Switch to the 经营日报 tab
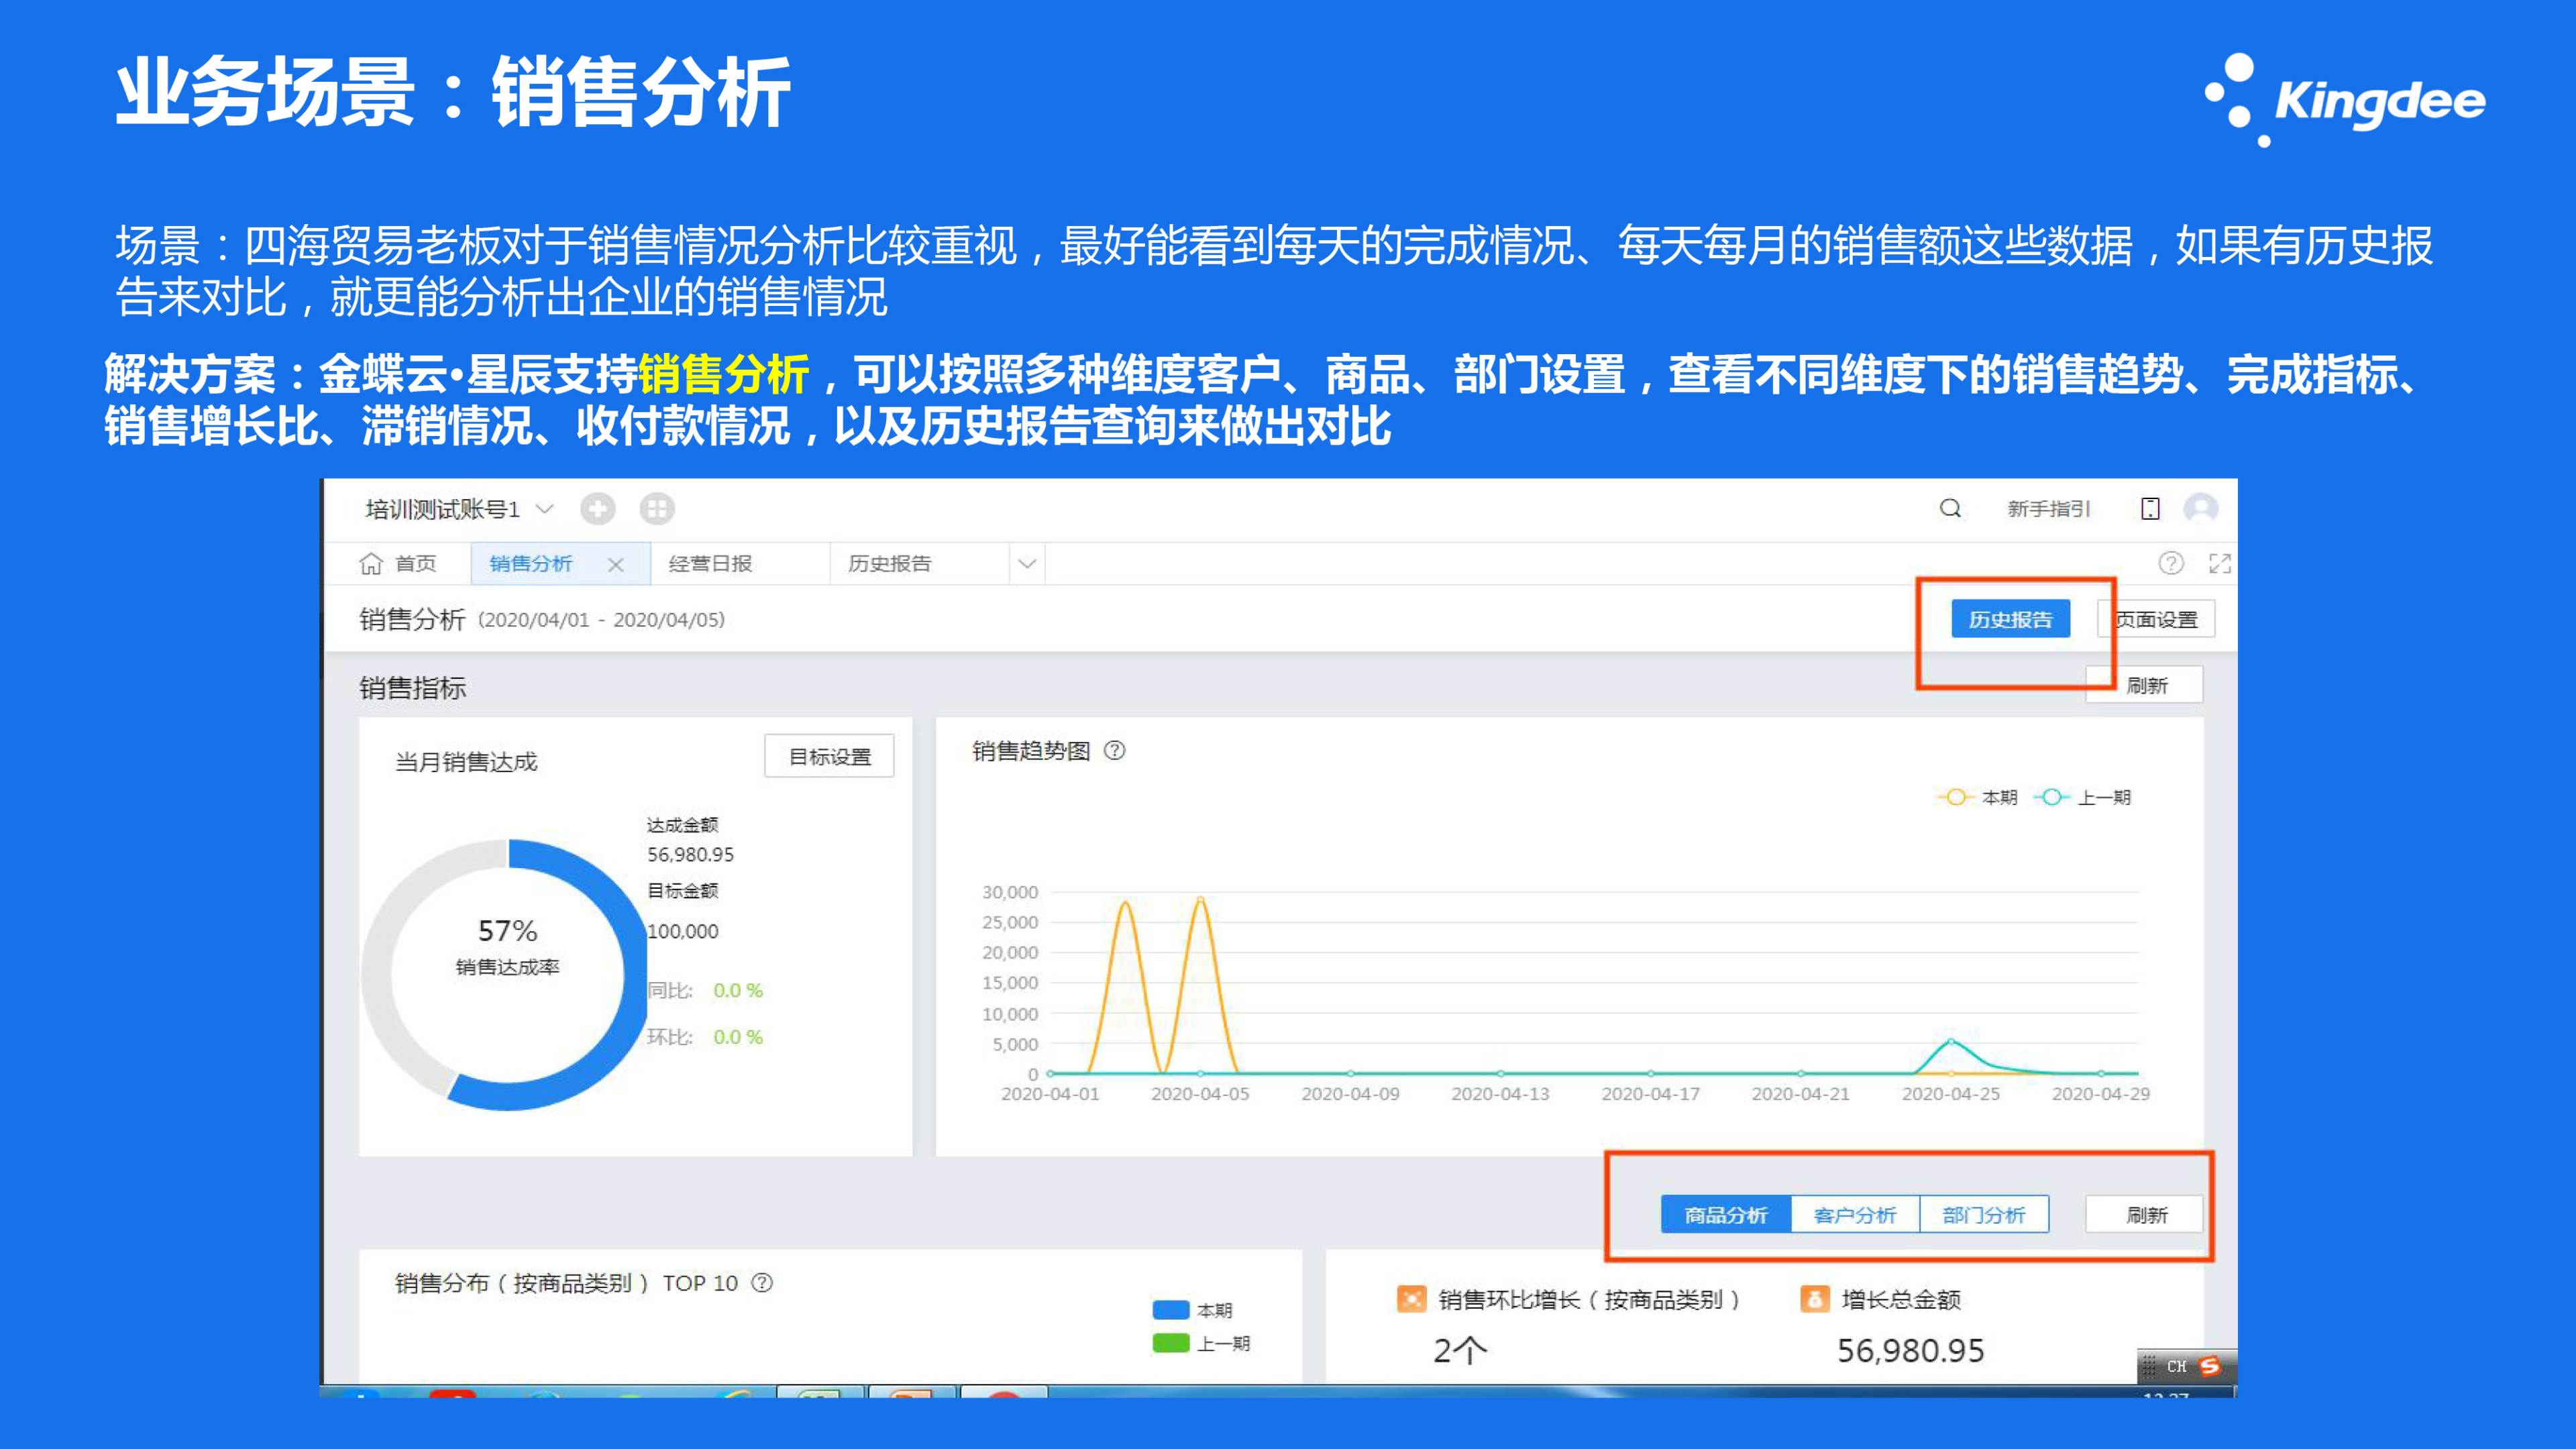Image resolution: width=2576 pixels, height=1449 pixels. tap(710, 563)
